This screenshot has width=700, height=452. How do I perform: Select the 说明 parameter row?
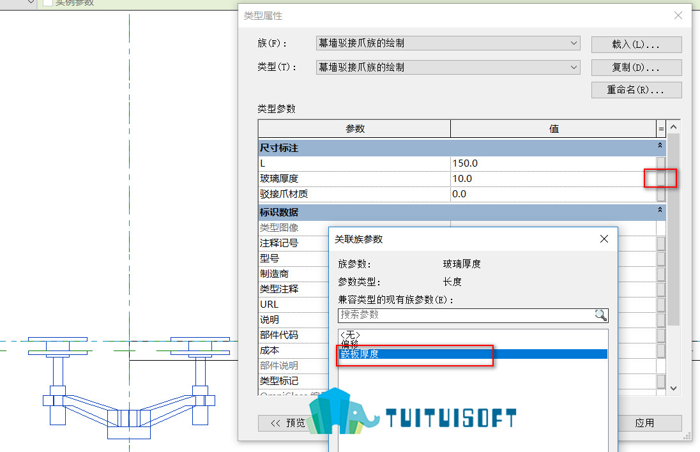pos(293,319)
